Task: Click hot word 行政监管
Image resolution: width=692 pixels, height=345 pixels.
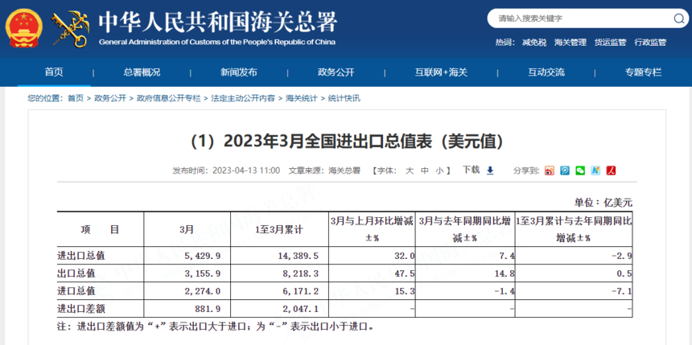Action: [650, 43]
